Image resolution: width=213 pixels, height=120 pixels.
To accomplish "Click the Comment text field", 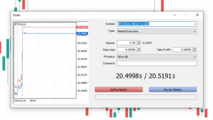I will pos(157,63).
